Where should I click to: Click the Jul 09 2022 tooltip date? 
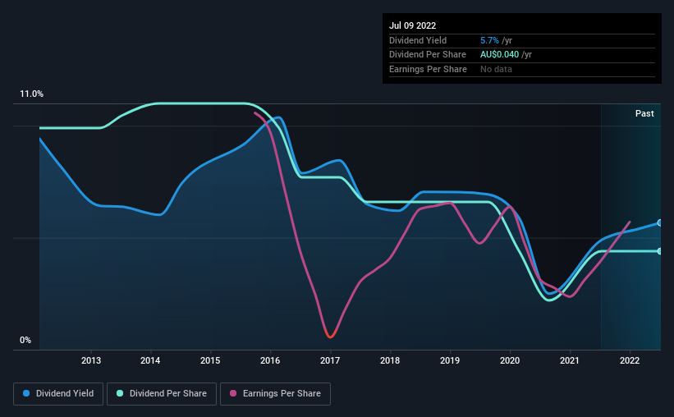click(413, 25)
